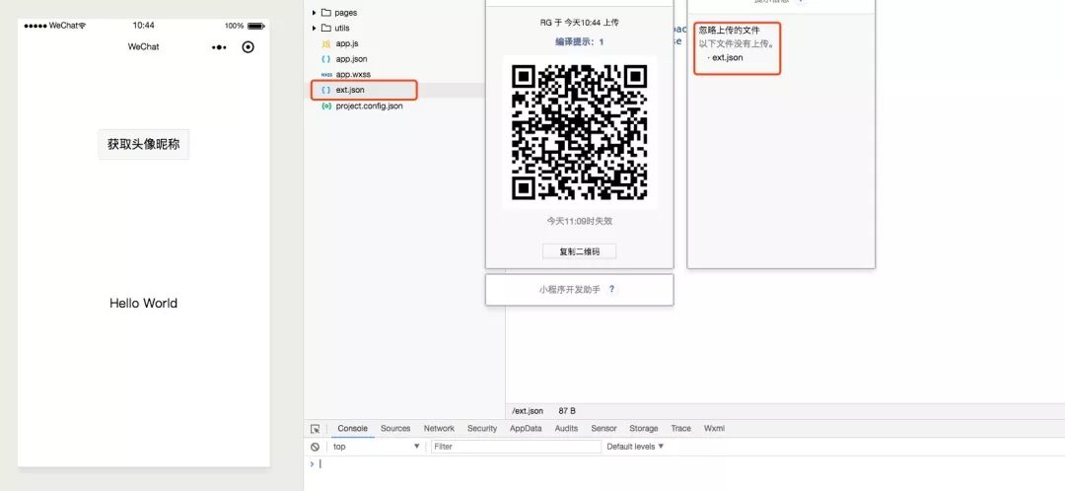Click the 忽略上传的文件 heading

[x=730, y=31]
